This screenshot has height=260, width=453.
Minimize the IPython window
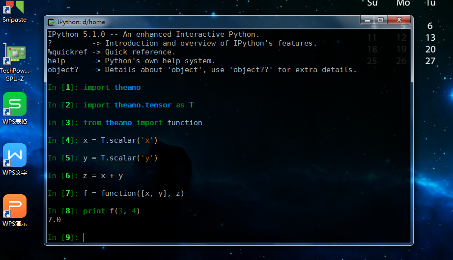point(368,20)
